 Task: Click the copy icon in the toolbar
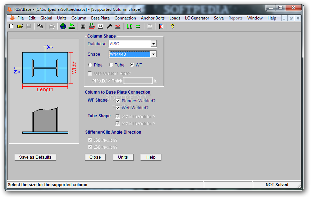point(40,26)
